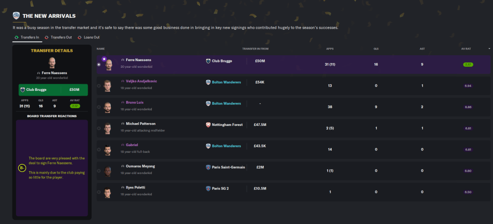The height and width of the screenshot is (224, 493).
Task: Click Oumarou Meyong's player portrait
Action: (107, 170)
